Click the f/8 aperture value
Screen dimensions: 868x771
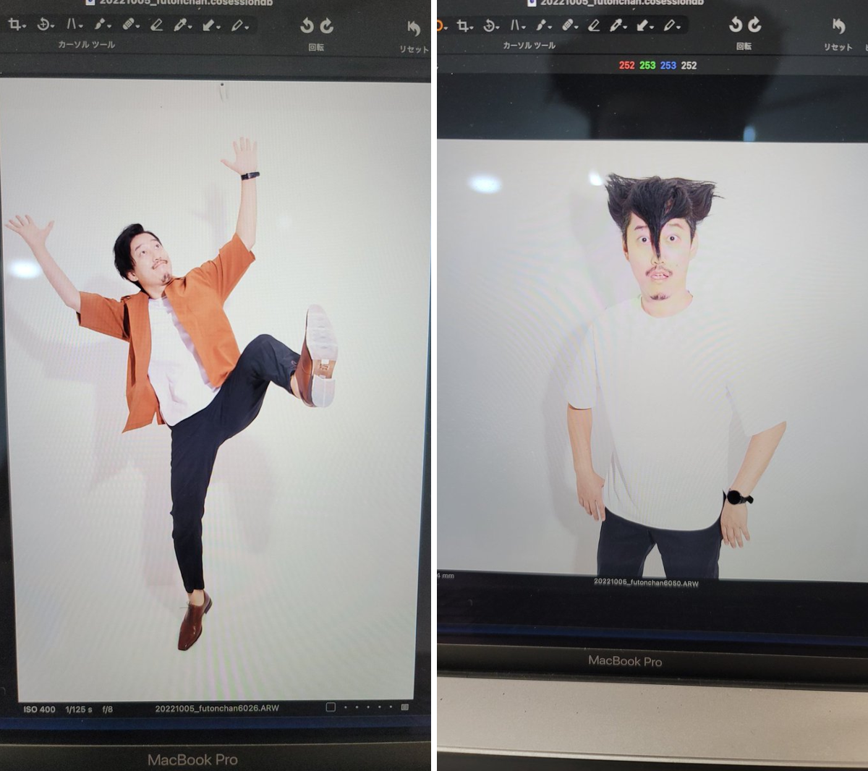click(107, 710)
